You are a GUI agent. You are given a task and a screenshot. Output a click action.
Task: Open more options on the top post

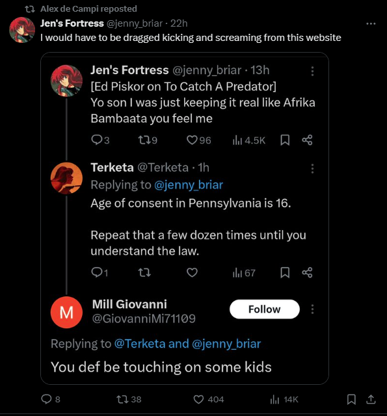pos(371,23)
